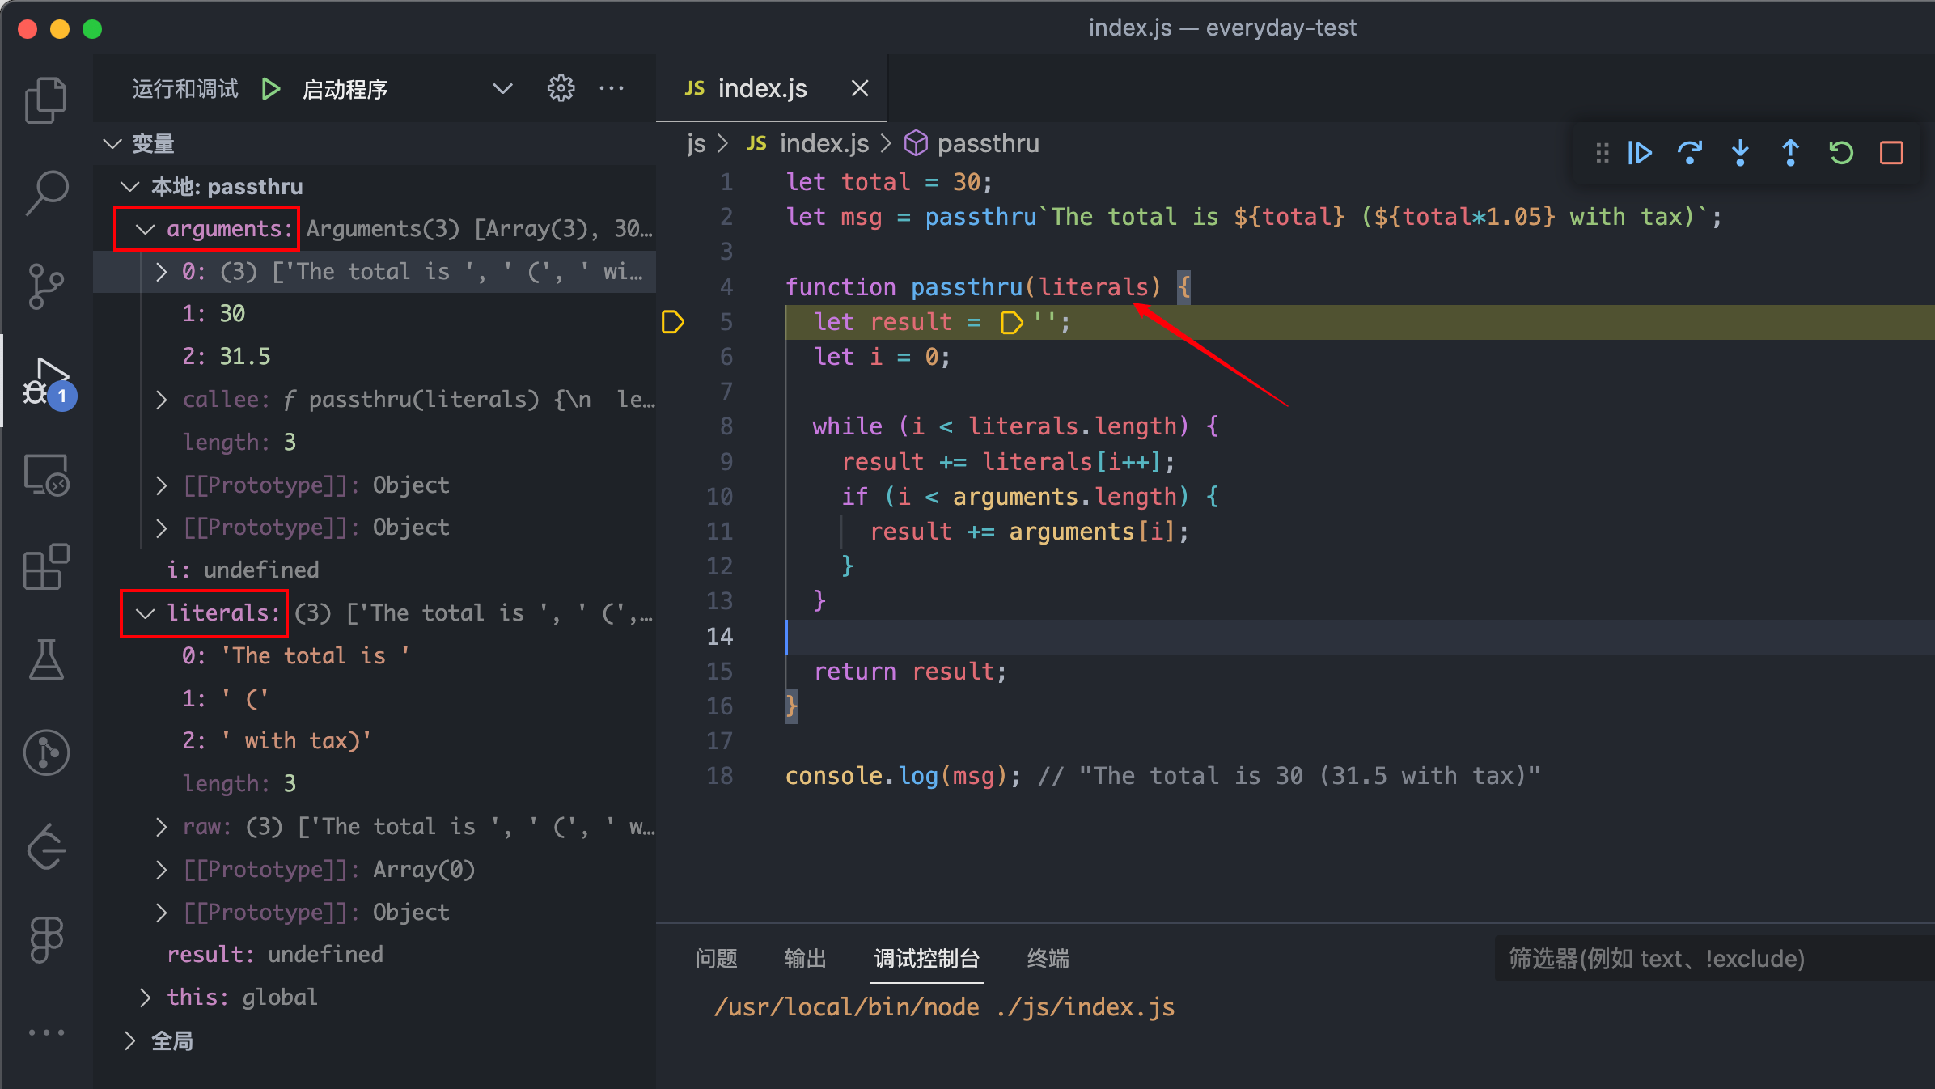Click the debug Continue button

[1640, 153]
